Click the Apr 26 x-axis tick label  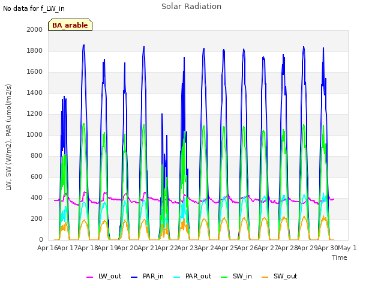(248, 248)
